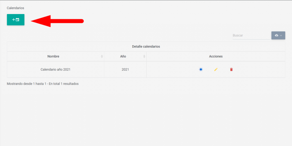Sort table by Año column header

pyautogui.click(x=123, y=56)
